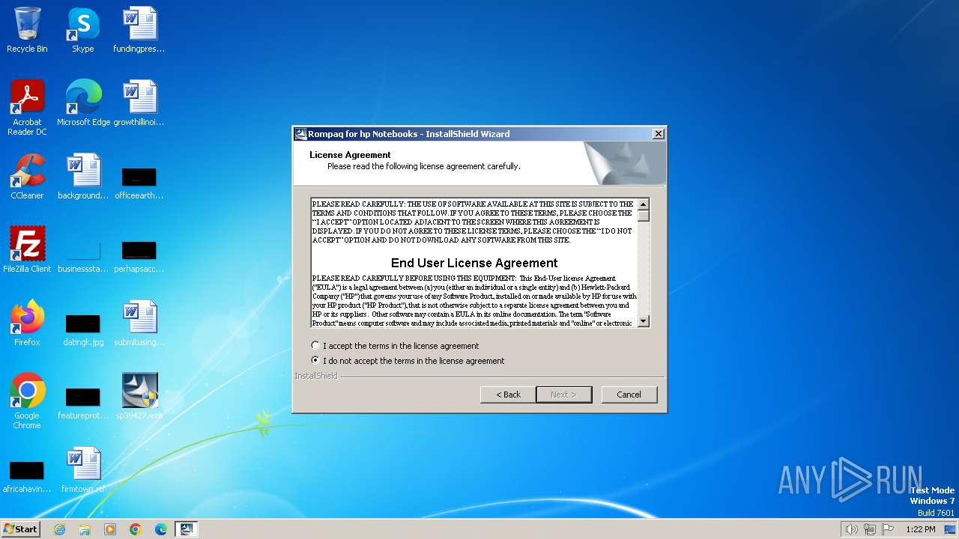The image size is (959, 539).
Task: Open the Action Center flag icon
Action: pos(887,529)
